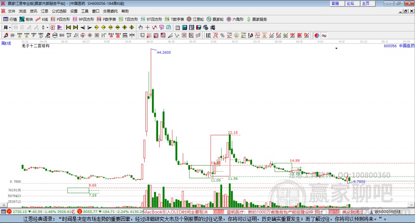Open the 设置 menu
Viewport: 415px width, 223px height.
tap(74, 11)
